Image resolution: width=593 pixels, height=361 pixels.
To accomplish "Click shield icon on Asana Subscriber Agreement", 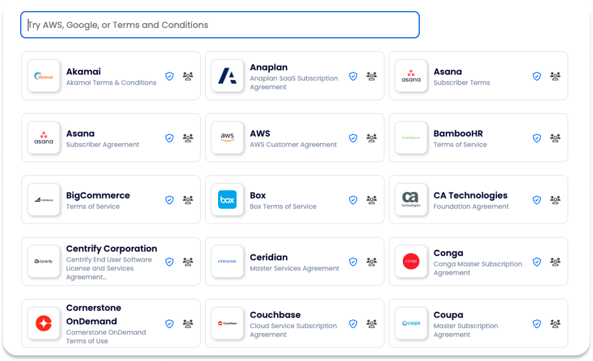I will tap(169, 138).
